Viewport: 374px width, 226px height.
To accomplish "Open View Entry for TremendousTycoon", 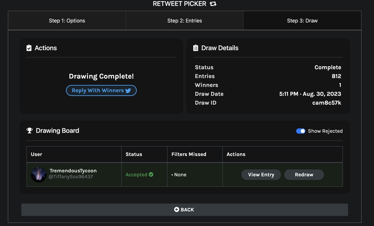I will (261, 174).
